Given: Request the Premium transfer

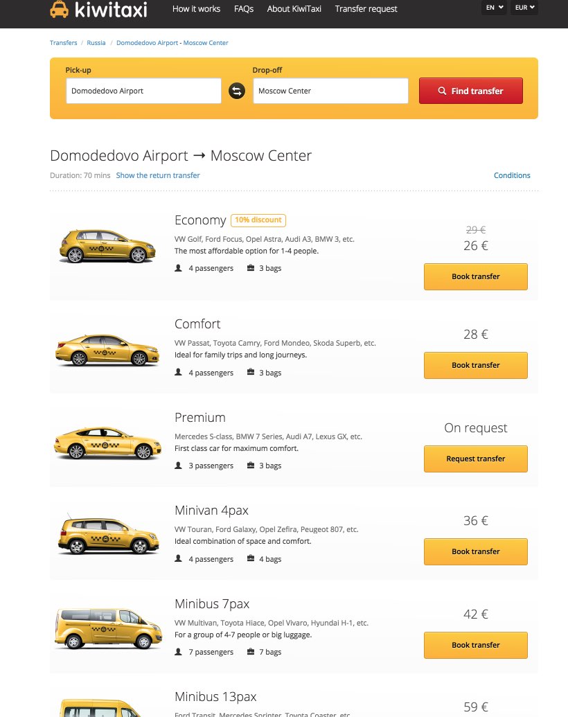Looking at the screenshot, I should click(475, 459).
